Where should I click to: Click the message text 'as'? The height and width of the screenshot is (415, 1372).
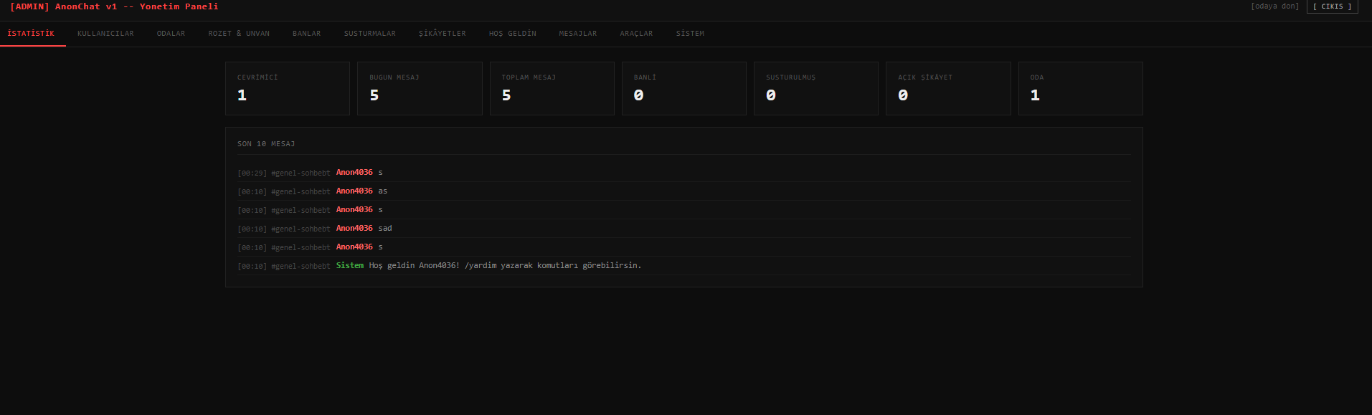click(383, 191)
